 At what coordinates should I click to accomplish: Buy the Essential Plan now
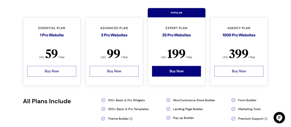(52, 71)
